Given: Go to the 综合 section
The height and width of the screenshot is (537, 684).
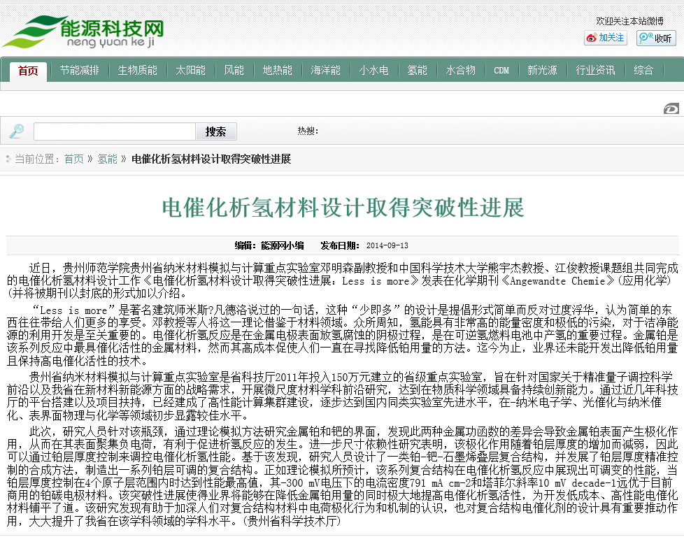Looking at the screenshot, I should click(643, 70).
